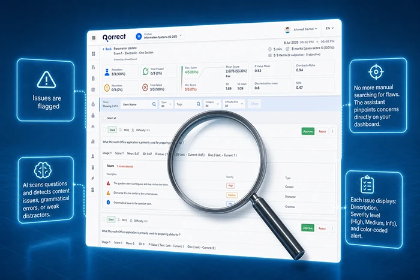
Task: Click the Min. Score 0/5 (0%) value
Action: tap(190, 89)
